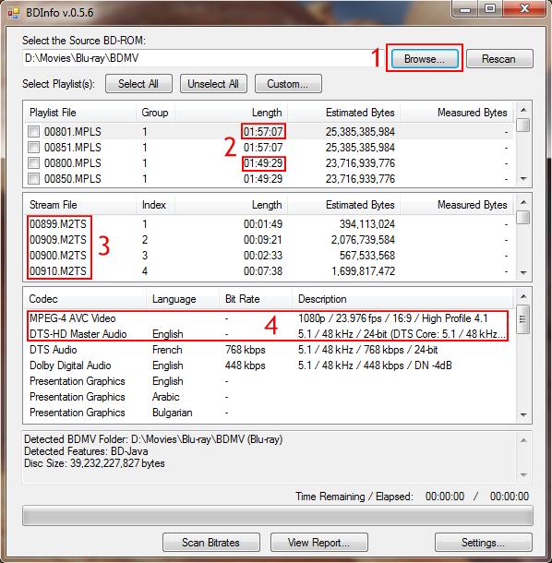
Task: Click the playlist list scroll-up arrow
Action: point(523,110)
